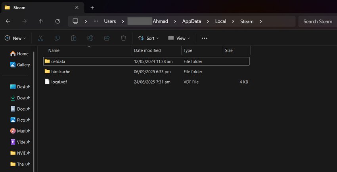Add a new Explorer tab
Image resolution: width=337 pixels, height=172 pixels.
92,8
